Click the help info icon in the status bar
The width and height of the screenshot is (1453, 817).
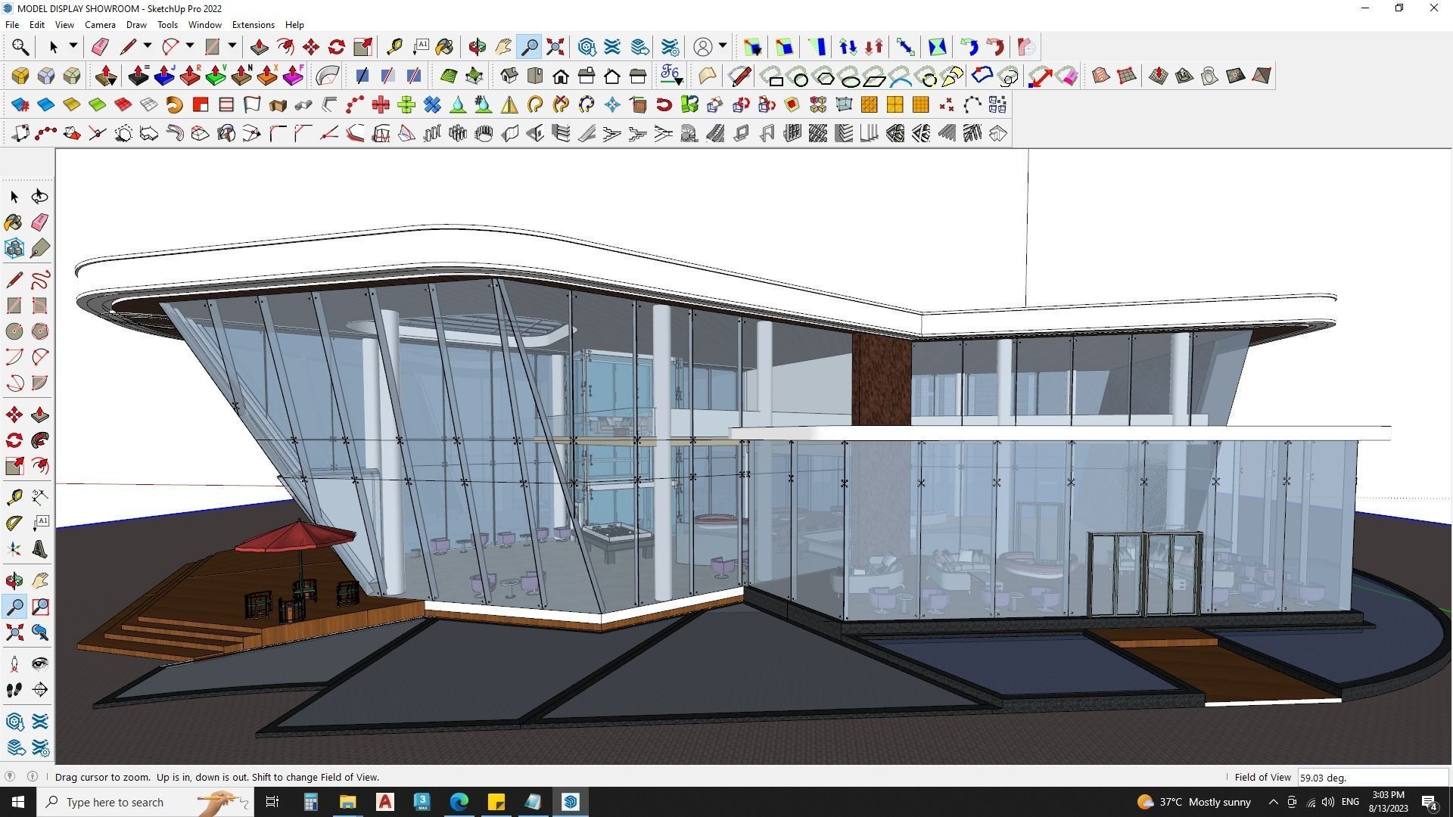click(x=33, y=777)
